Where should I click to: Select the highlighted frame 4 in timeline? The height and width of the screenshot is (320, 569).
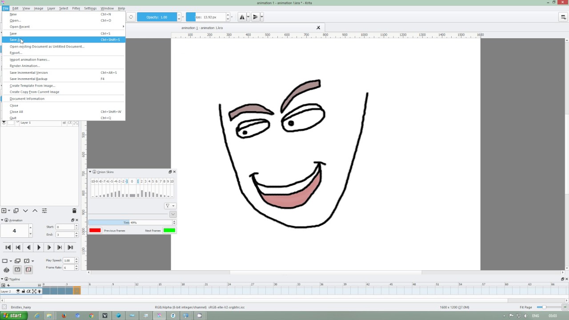click(x=77, y=291)
